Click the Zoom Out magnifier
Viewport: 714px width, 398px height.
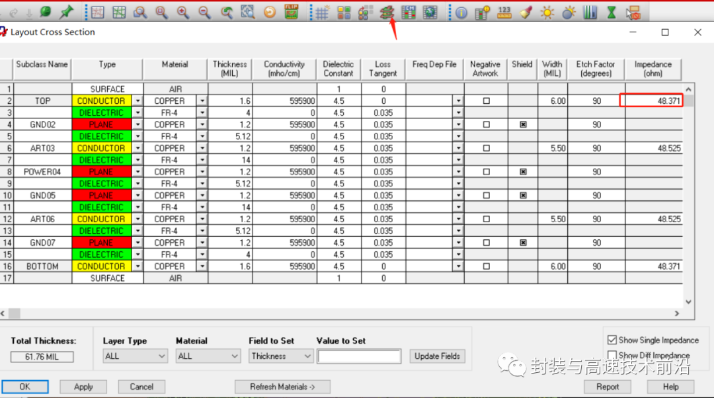(x=204, y=13)
